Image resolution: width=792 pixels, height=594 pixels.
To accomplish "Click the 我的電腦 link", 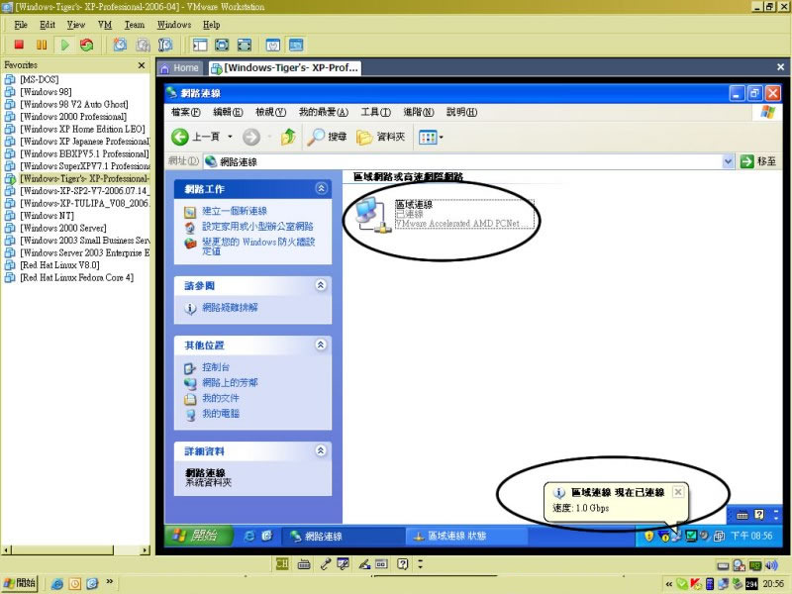I will (221, 414).
